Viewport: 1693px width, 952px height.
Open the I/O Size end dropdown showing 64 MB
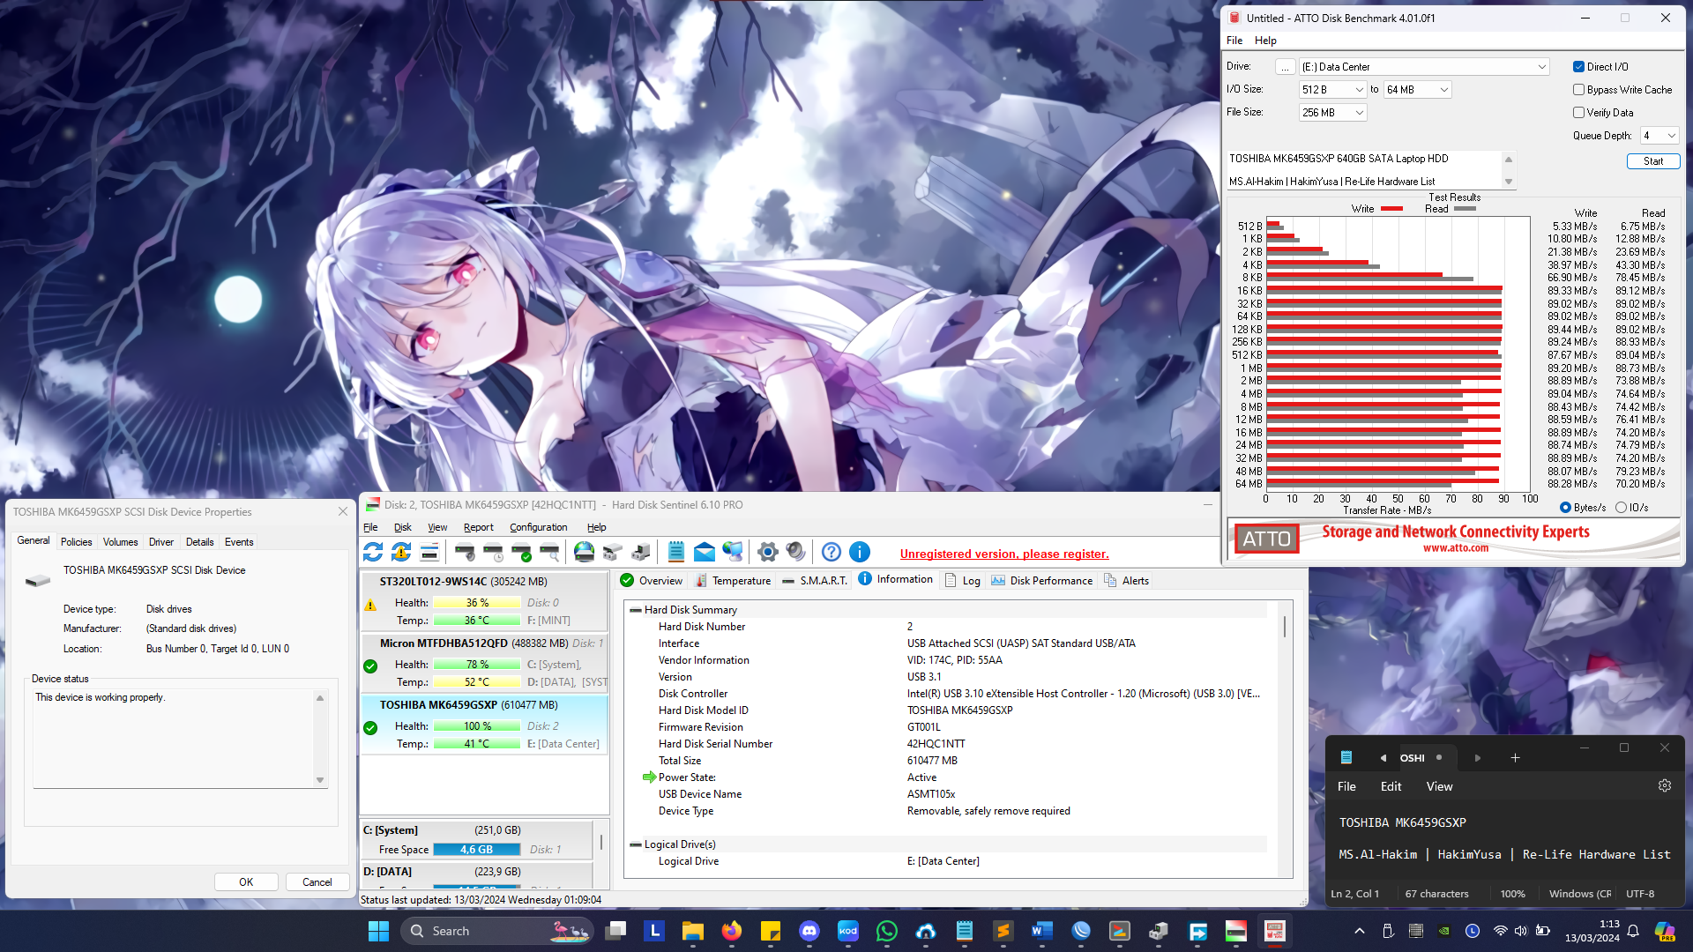click(x=1417, y=90)
